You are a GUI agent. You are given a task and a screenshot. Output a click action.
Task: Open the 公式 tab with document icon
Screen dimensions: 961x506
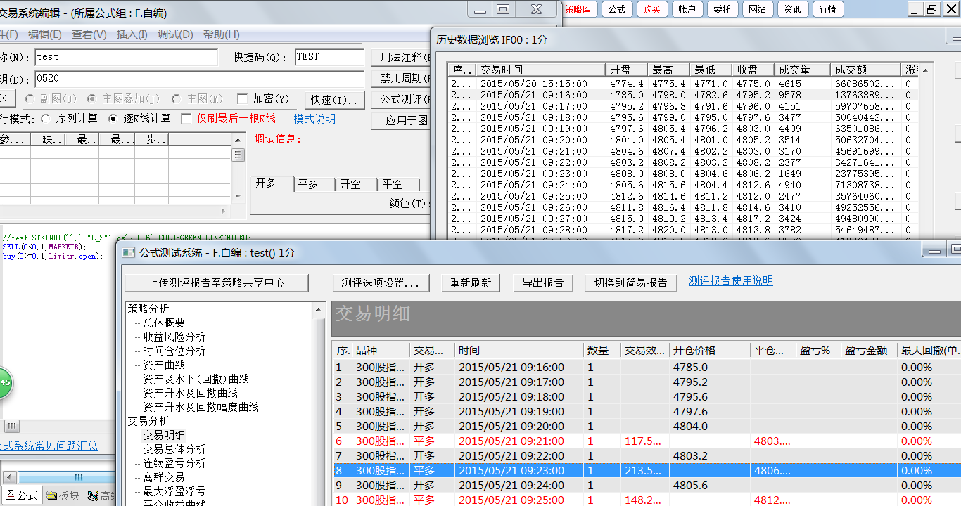(x=22, y=495)
